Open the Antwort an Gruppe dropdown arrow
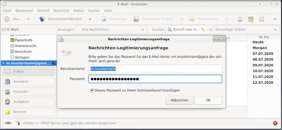 [x=182, y=19]
